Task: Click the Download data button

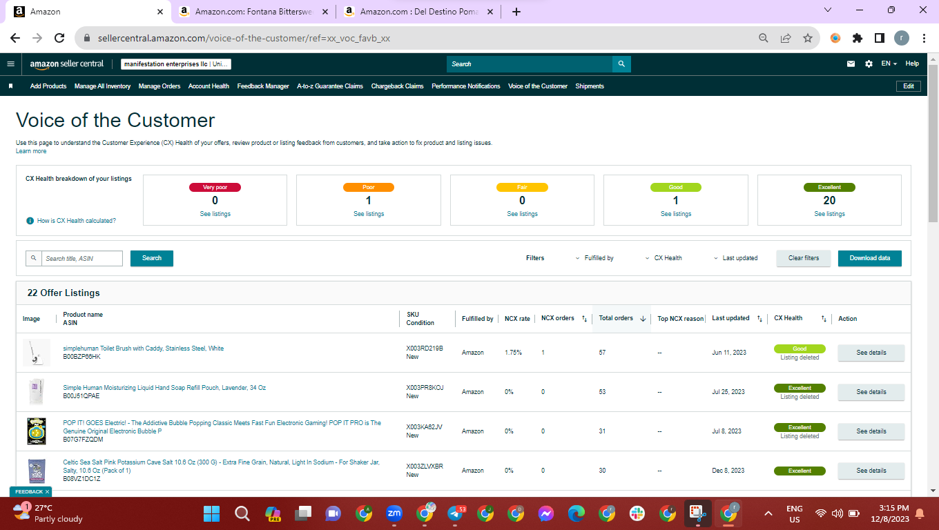Action: pyautogui.click(x=870, y=258)
